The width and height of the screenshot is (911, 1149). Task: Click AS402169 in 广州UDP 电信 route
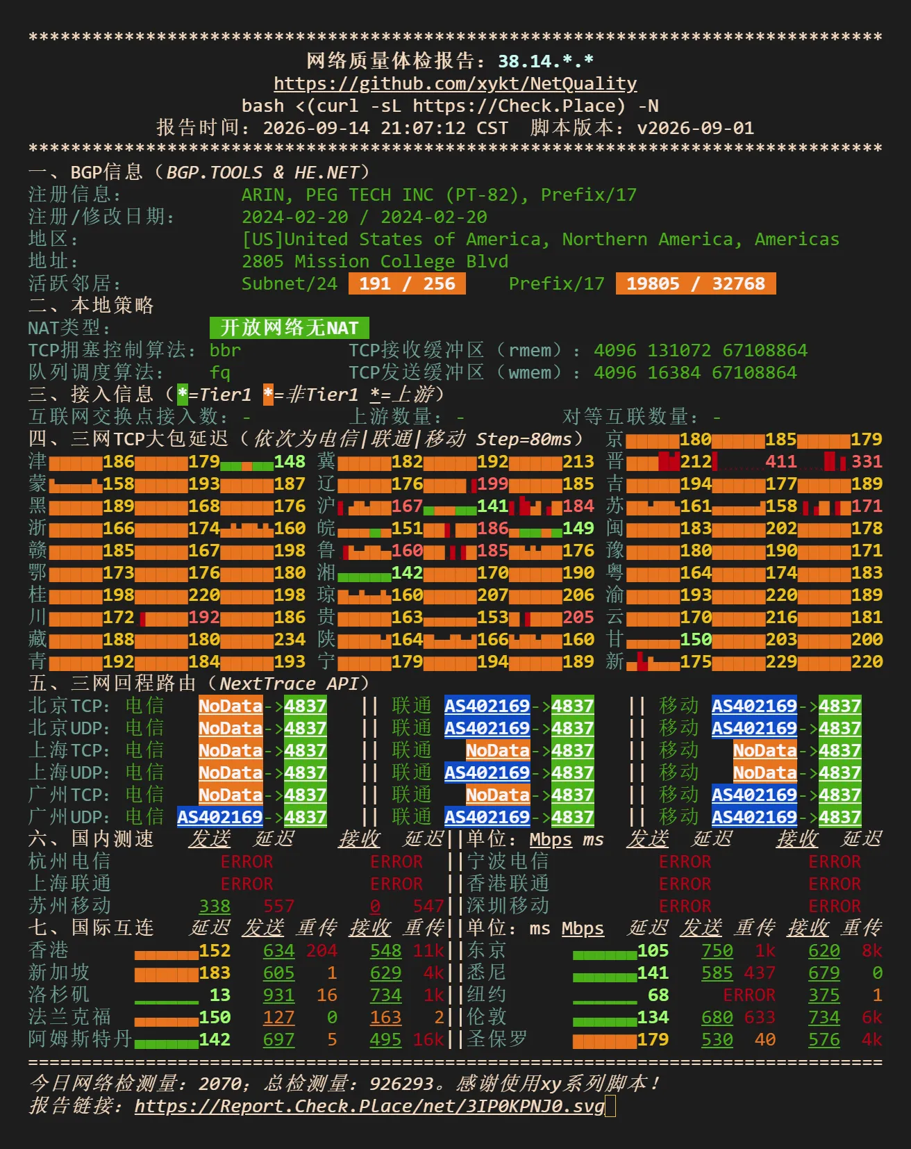tap(220, 817)
